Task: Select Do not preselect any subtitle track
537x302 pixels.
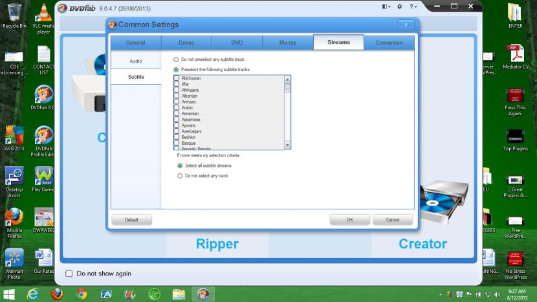Action: (x=176, y=59)
